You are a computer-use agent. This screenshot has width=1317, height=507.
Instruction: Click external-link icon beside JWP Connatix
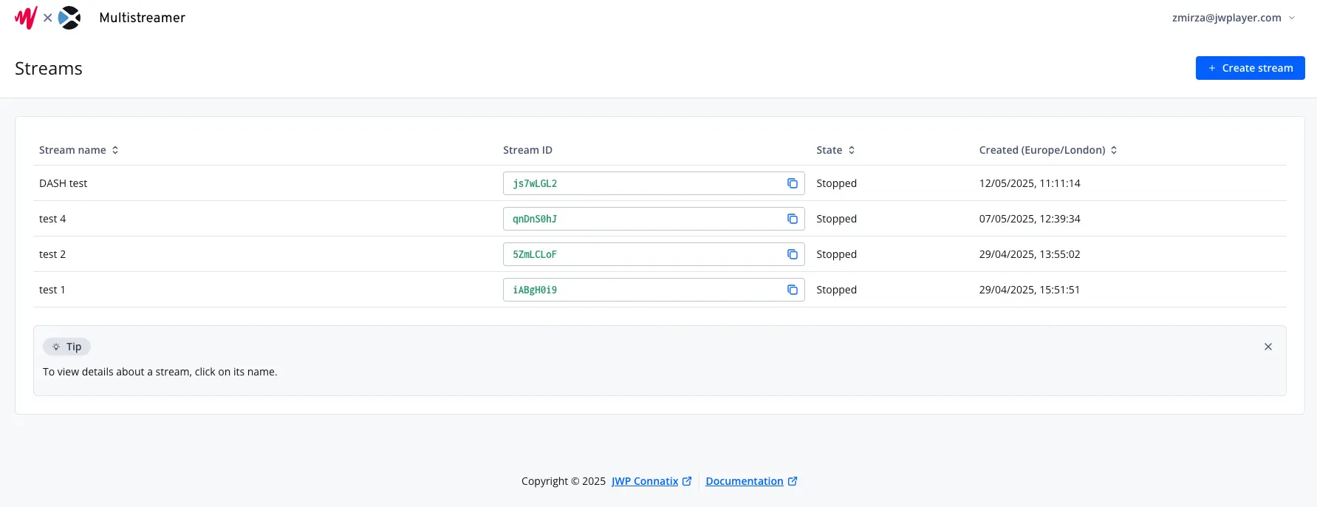(x=687, y=481)
